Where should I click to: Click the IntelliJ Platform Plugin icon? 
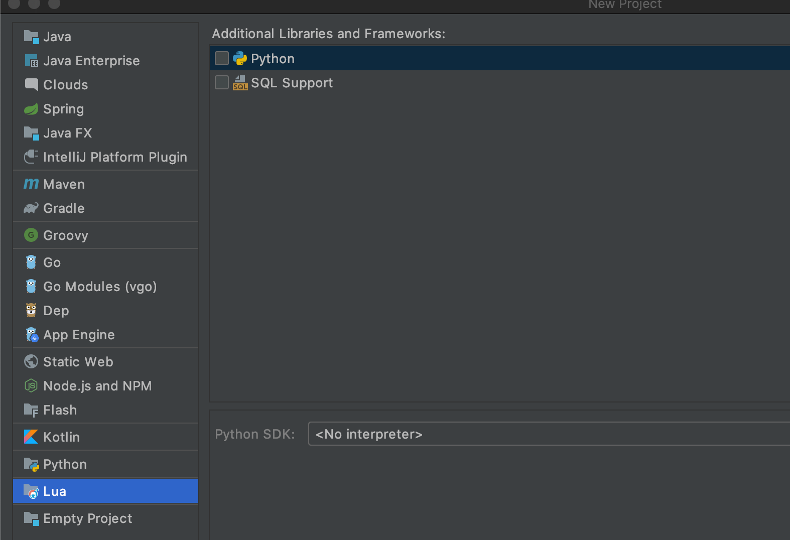pyautogui.click(x=31, y=157)
